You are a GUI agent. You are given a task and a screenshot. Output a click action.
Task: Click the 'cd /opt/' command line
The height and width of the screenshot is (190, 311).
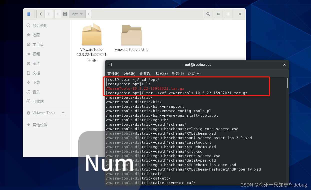132,80
